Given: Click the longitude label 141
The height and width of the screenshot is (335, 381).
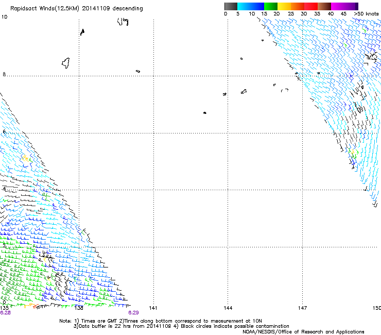Looking at the screenshot, I should tap(153, 308).
